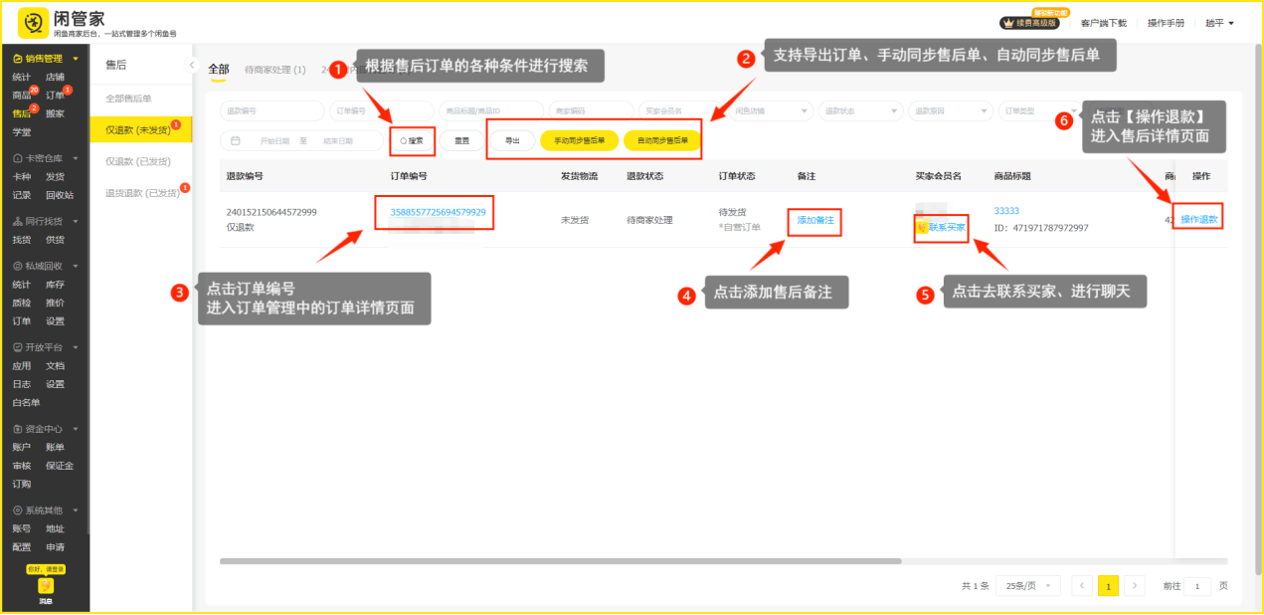Click the 手动同步售后单 button

[x=579, y=141]
